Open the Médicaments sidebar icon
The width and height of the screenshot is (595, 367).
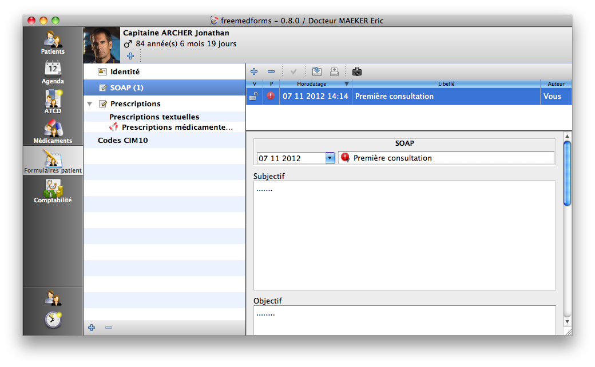pos(53,131)
